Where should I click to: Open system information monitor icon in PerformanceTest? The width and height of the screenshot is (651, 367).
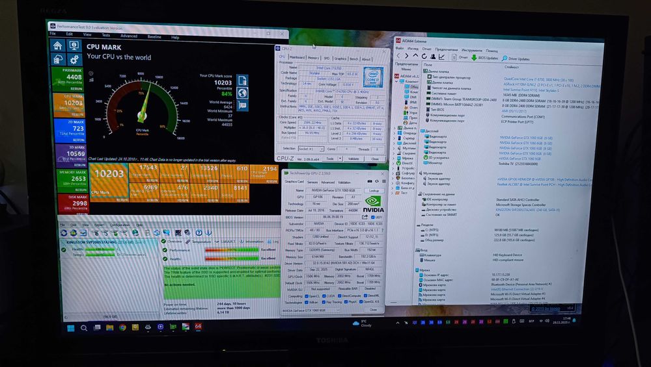point(74,45)
